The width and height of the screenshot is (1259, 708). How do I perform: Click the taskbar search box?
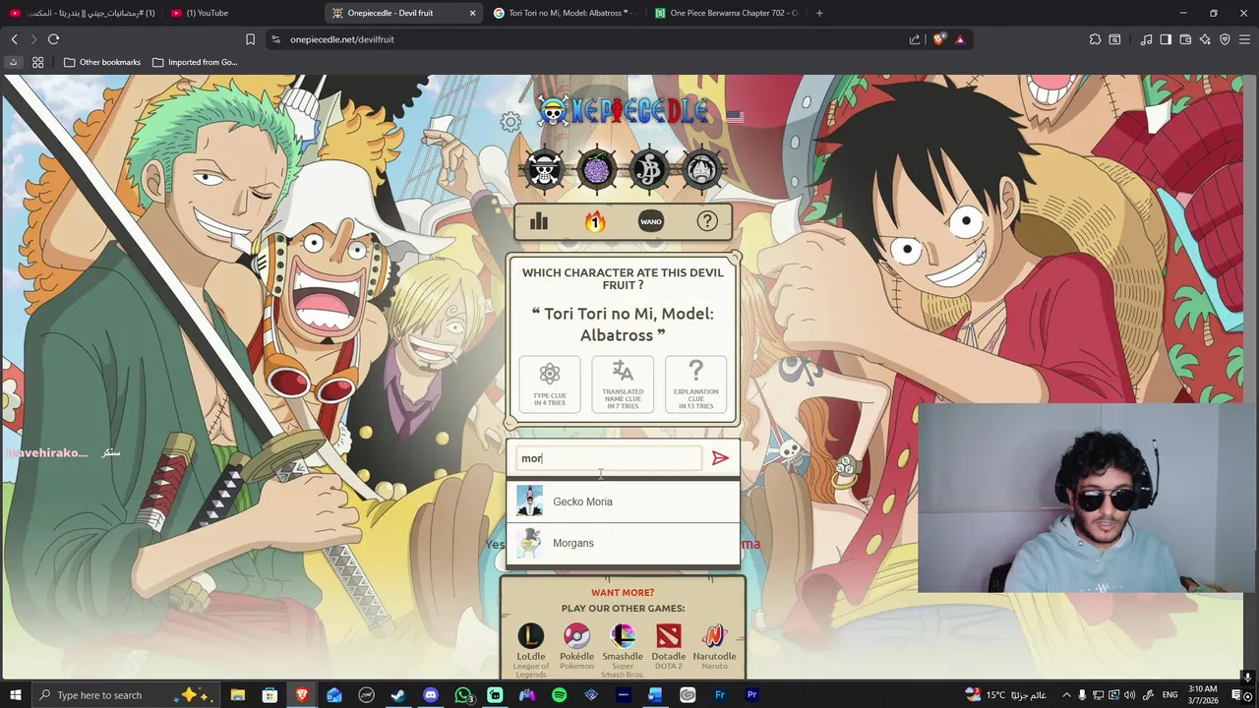[x=128, y=695]
